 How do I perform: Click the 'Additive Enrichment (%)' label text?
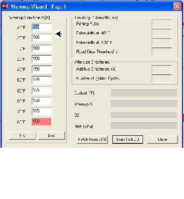click(96, 69)
